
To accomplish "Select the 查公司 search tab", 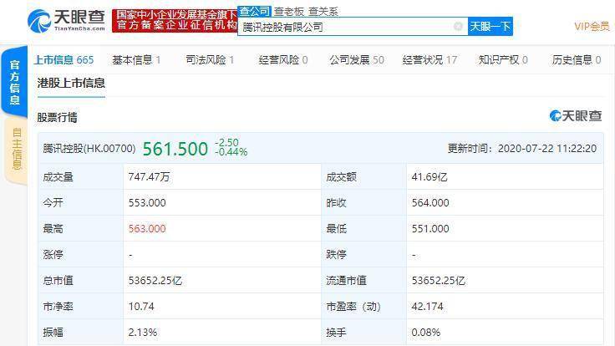I will pos(255,12).
